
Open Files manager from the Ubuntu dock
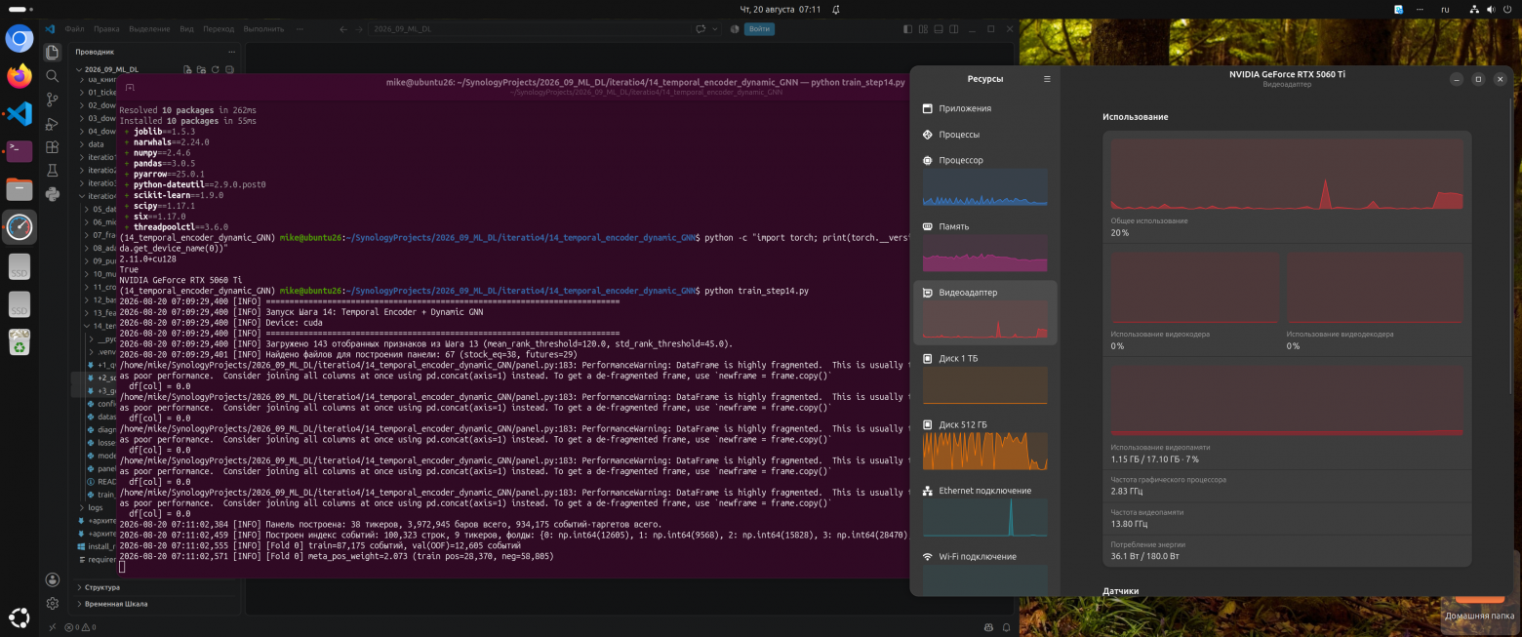(x=20, y=189)
